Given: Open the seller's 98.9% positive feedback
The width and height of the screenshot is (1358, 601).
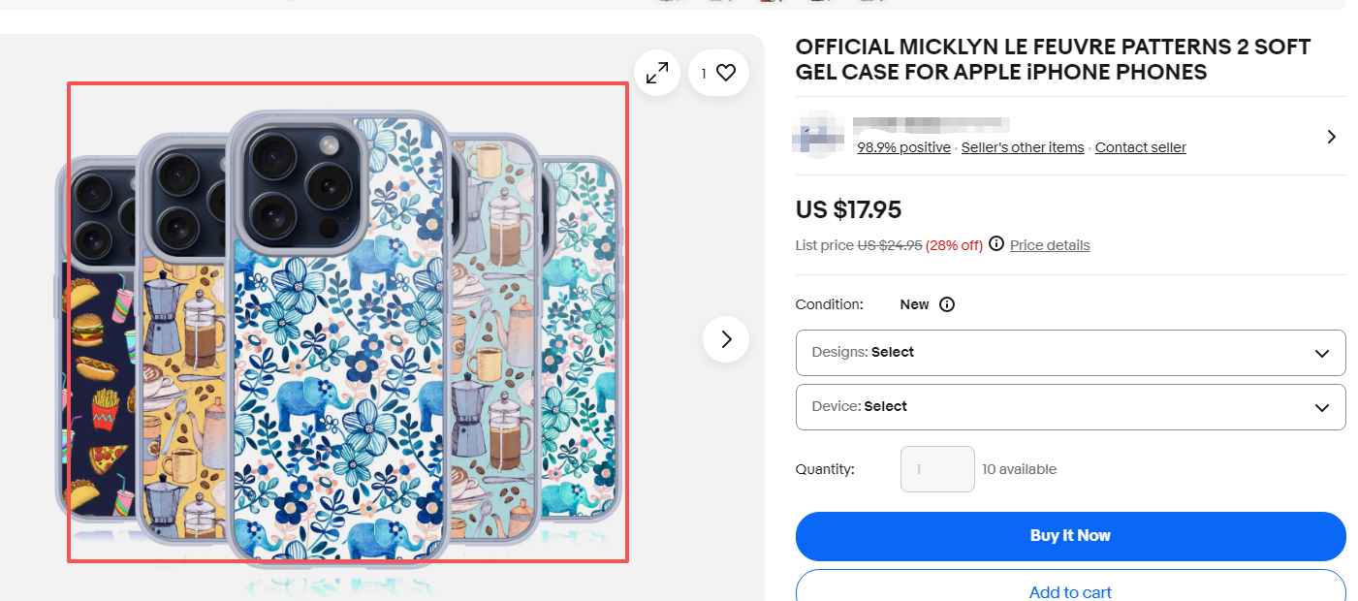Looking at the screenshot, I should [x=903, y=146].
